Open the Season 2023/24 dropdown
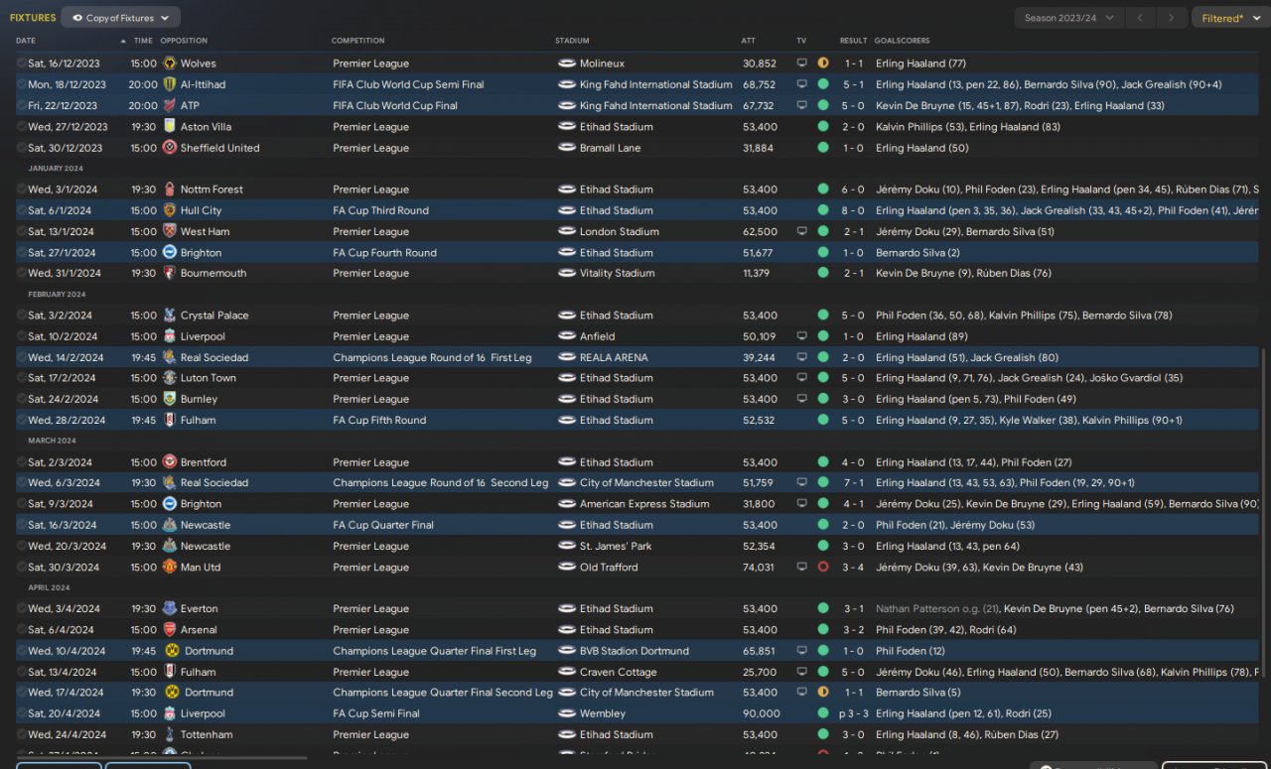The image size is (1271, 769). pos(1069,18)
